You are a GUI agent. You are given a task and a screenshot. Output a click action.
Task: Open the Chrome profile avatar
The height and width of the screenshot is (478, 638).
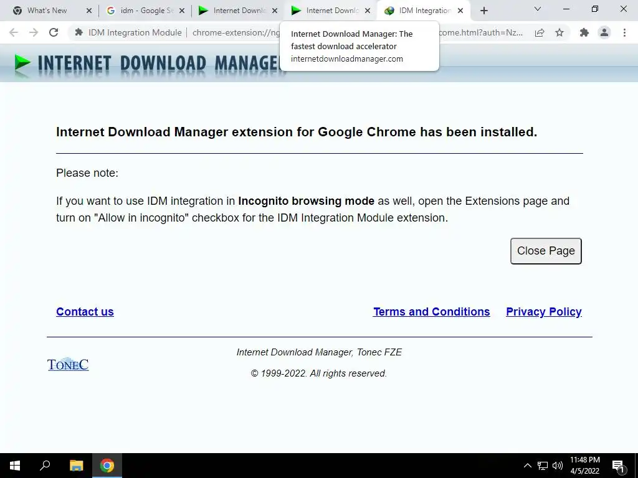[x=604, y=32]
